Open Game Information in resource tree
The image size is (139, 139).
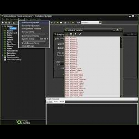click(x=13, y=57)
